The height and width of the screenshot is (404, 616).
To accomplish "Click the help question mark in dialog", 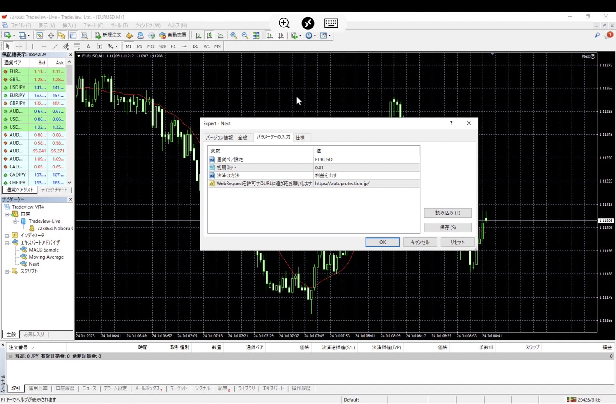I will (x=451, y=123).
